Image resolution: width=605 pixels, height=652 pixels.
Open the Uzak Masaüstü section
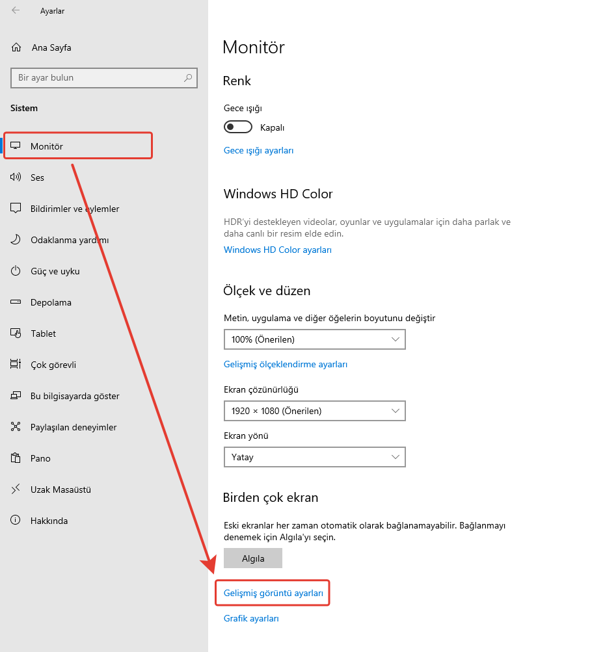coord(60,489)
